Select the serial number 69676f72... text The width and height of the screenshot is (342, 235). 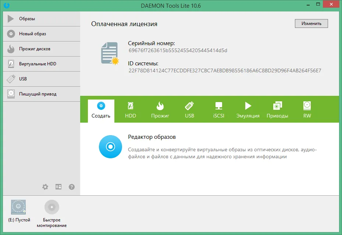[178, 51]
